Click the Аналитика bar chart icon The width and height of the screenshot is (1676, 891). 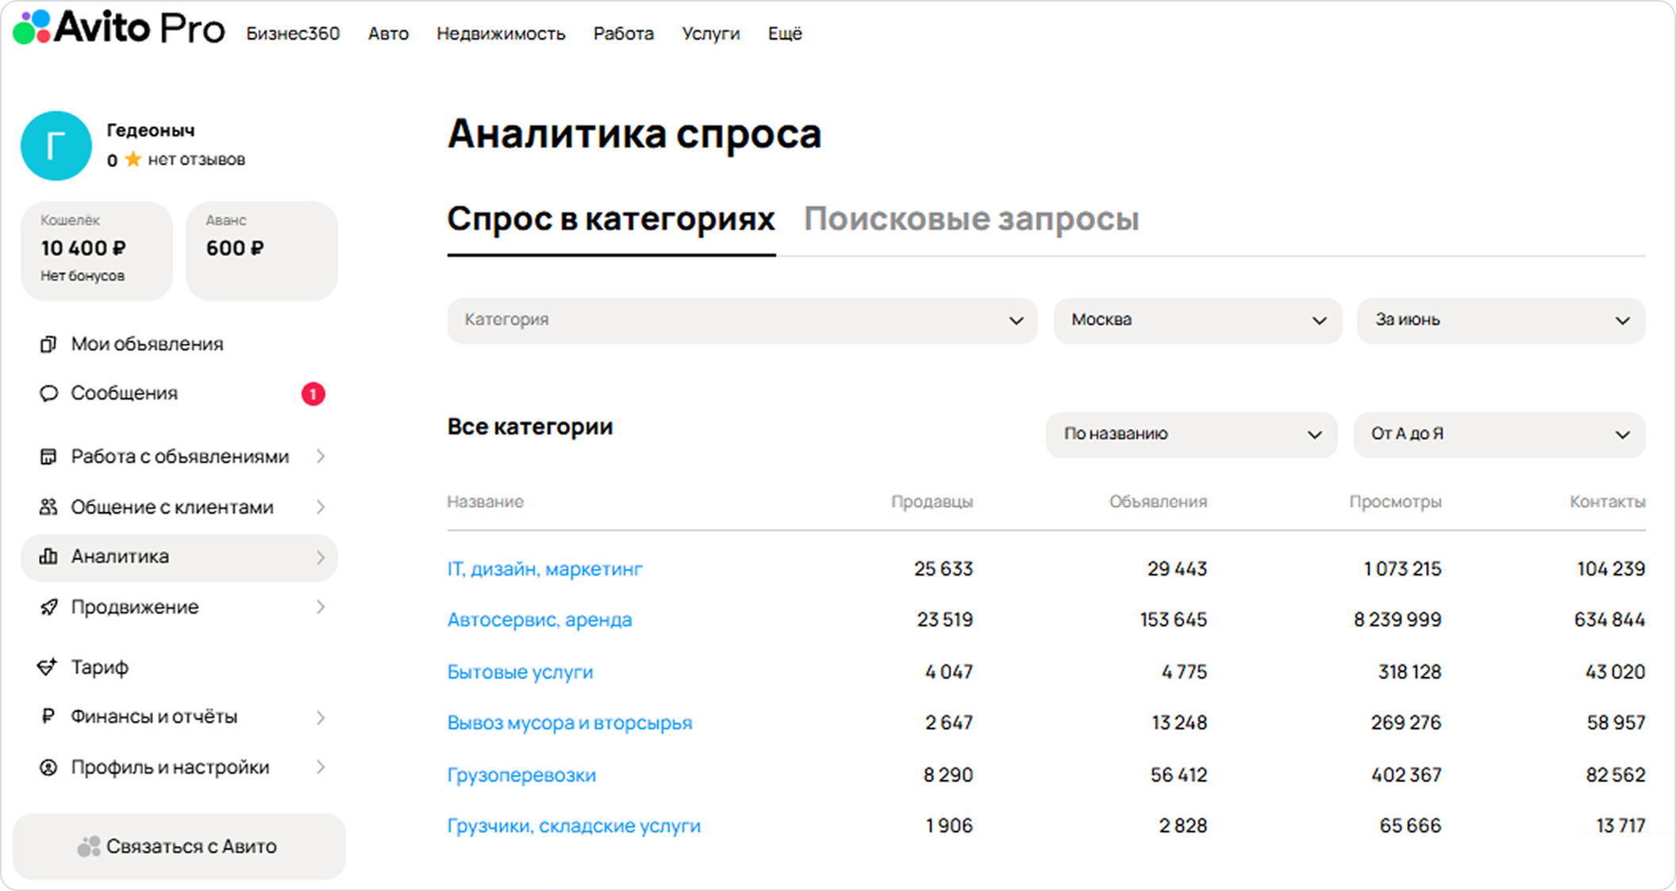tap(48, 556)
